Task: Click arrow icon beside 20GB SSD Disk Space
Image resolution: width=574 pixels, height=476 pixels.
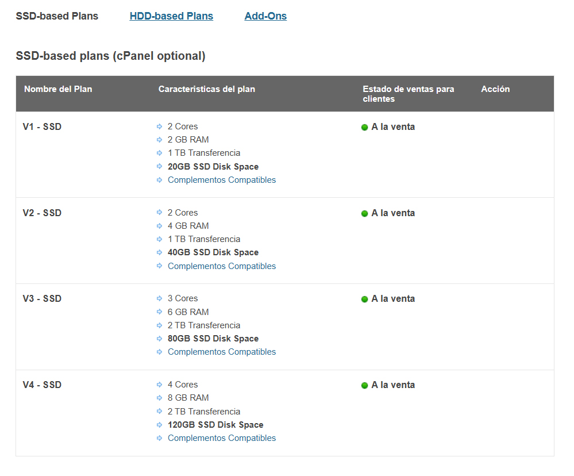Action: click(160, 167)
